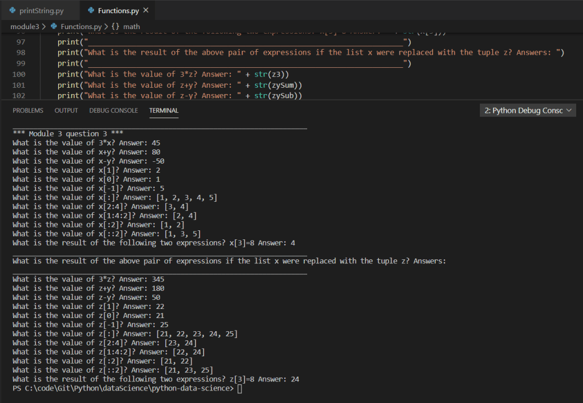Expand the Functions.py breadcrumb item
The image size is (583, 403).
coord(80,26)
